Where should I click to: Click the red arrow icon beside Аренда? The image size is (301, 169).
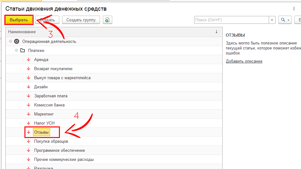click(x=28, y=59)
